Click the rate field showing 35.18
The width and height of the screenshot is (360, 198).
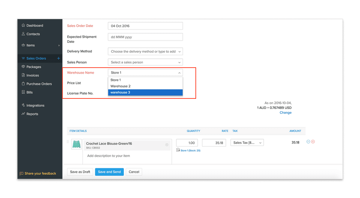coord(214,143)
